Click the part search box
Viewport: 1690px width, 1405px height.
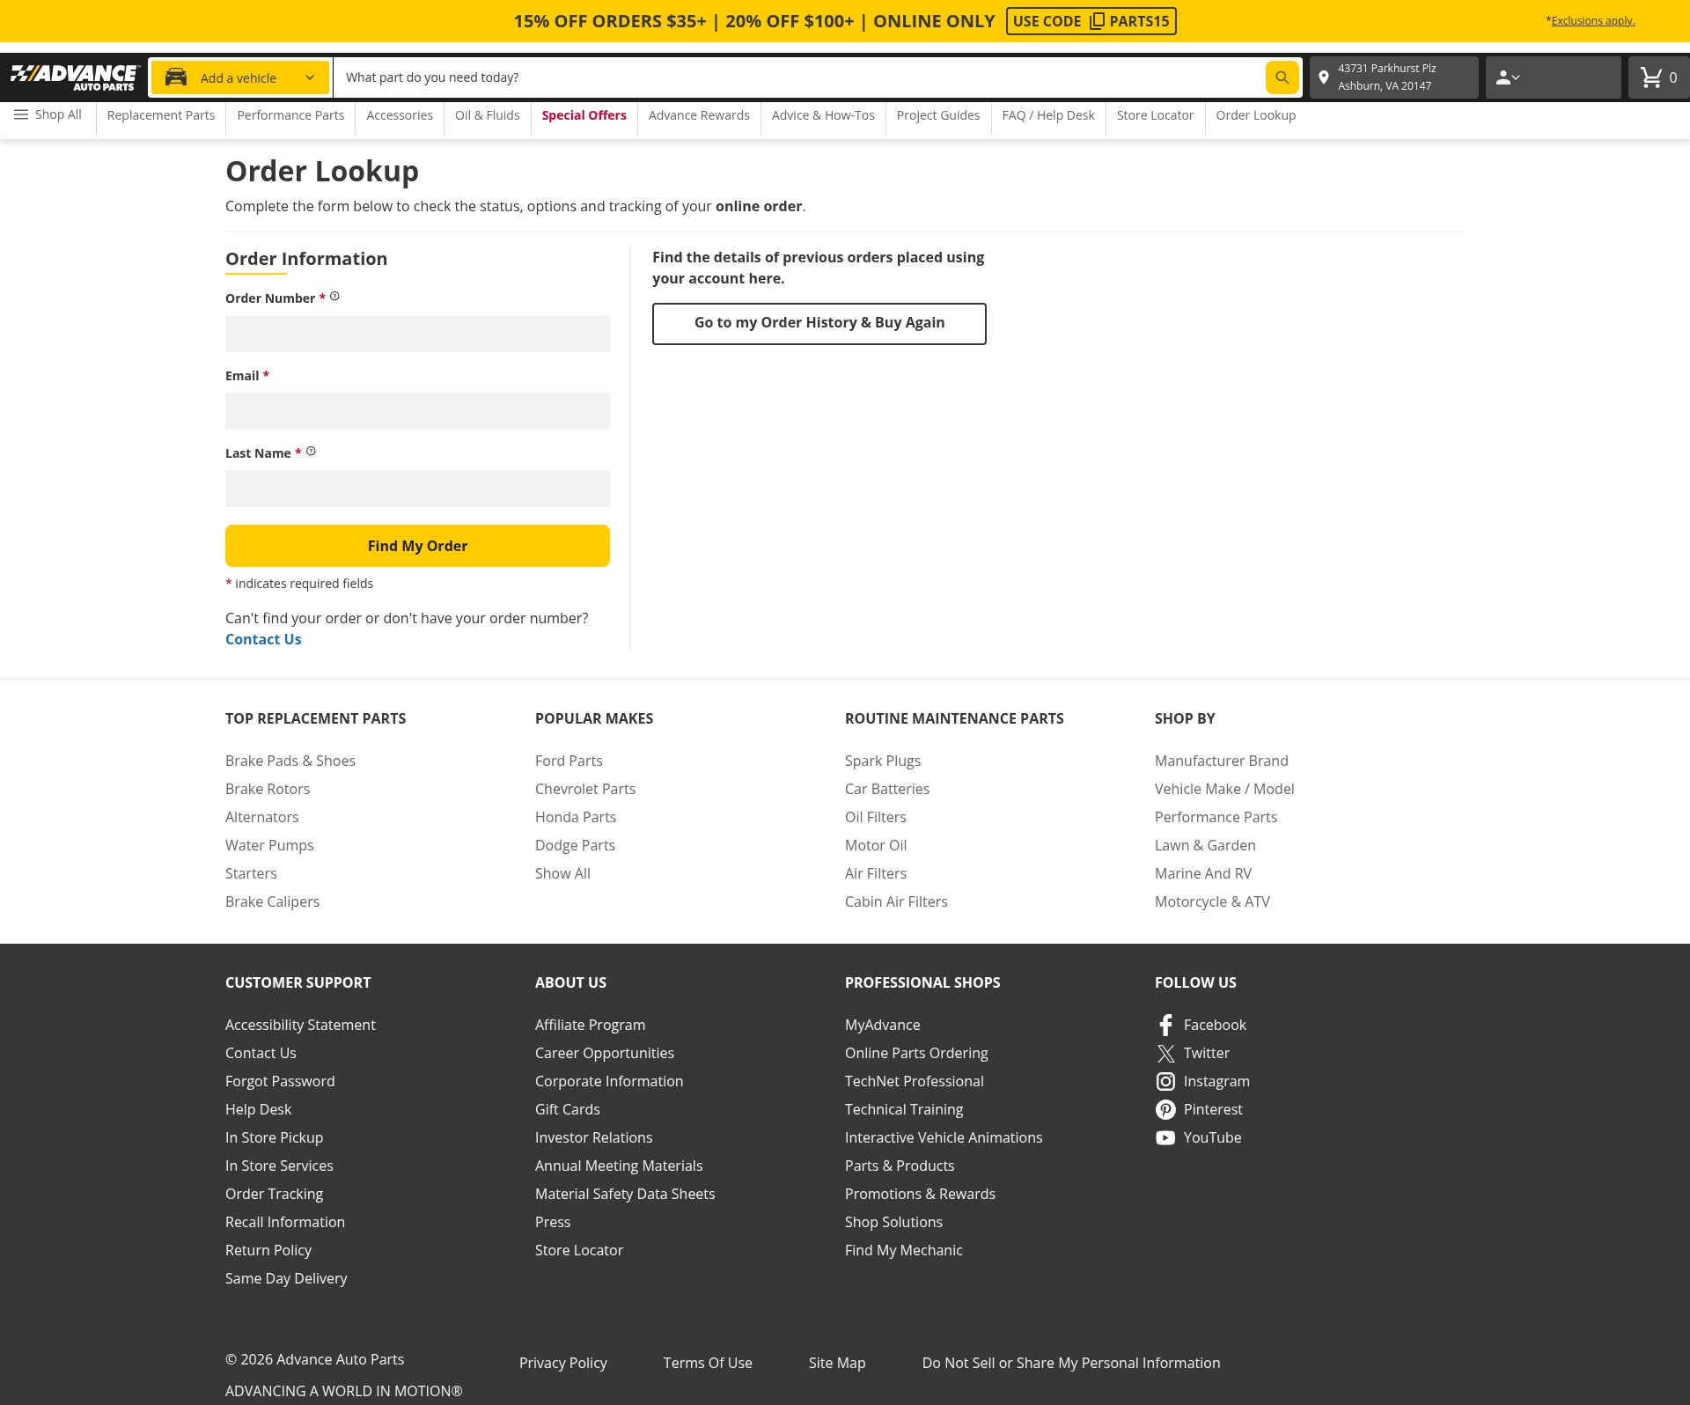click(x=799, y=77)
